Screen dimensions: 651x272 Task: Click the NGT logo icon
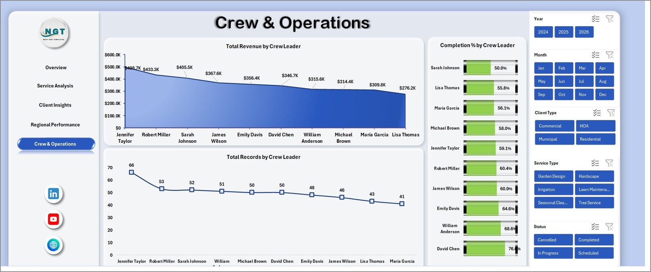55,33
